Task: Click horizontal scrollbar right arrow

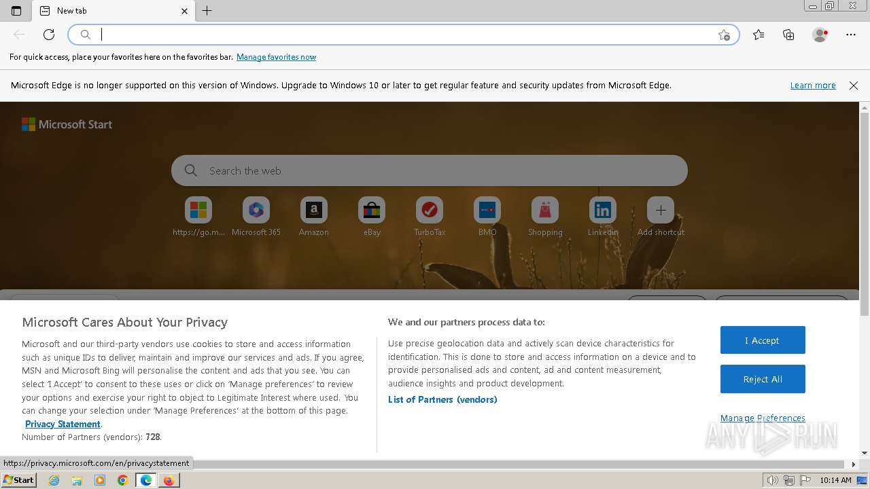Action: 854,465
